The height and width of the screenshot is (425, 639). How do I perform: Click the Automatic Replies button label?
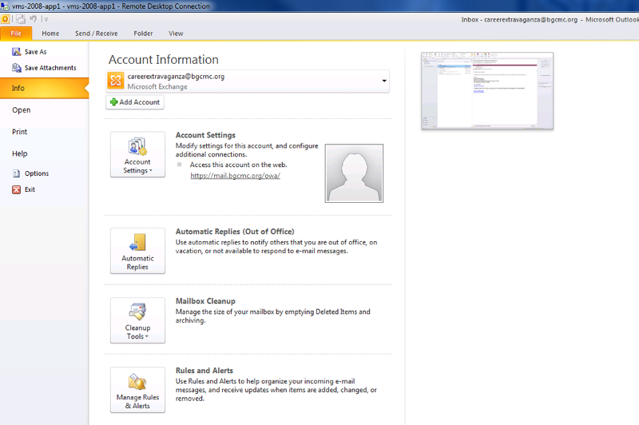[137, 262]
